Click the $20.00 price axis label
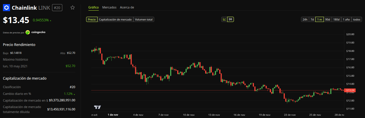The width and height of the screenshot is (365, 118). pos(350,34)
